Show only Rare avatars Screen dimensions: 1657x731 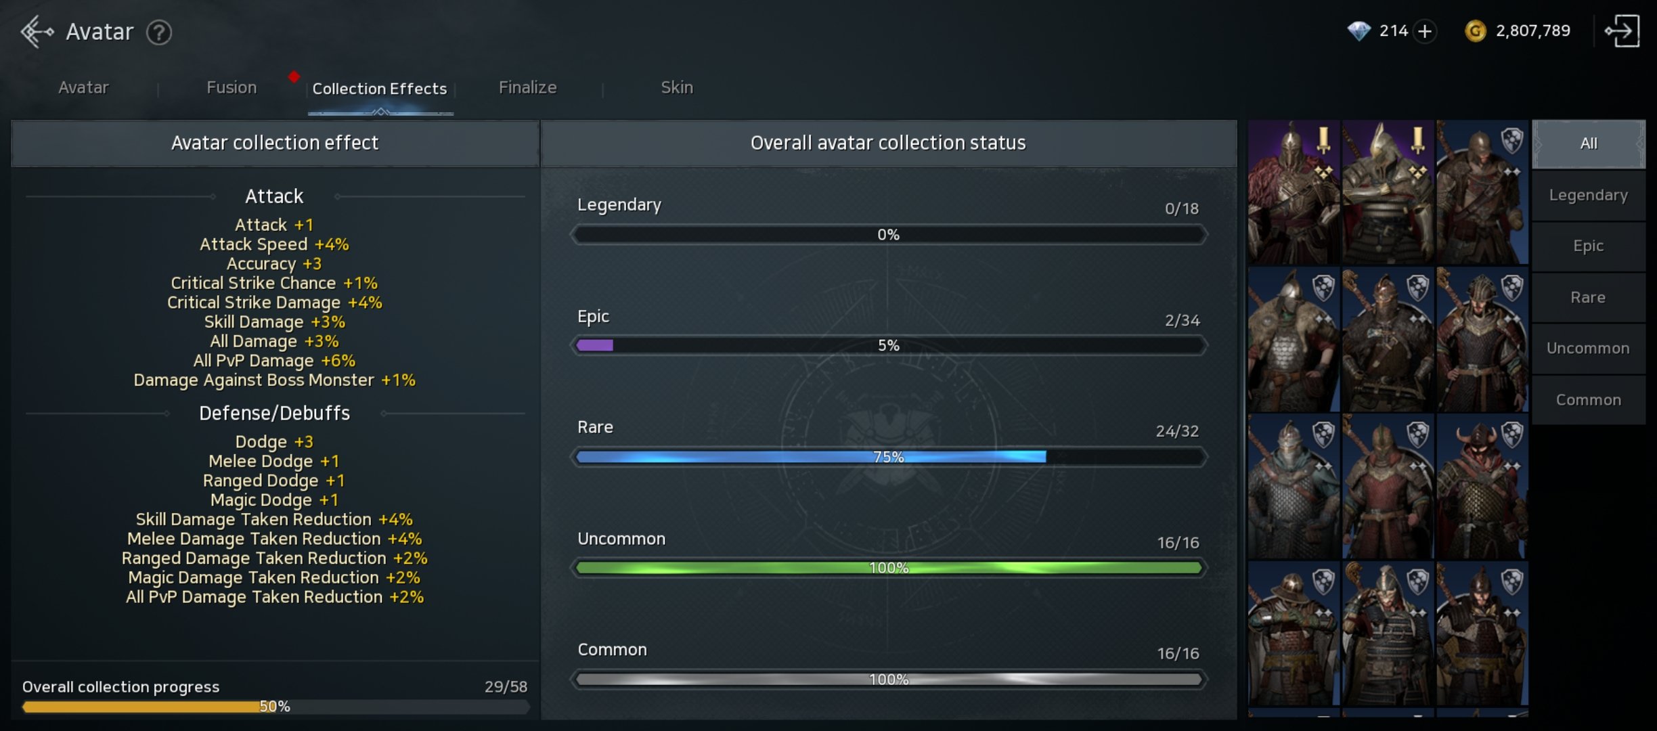tap(1588, 297)
